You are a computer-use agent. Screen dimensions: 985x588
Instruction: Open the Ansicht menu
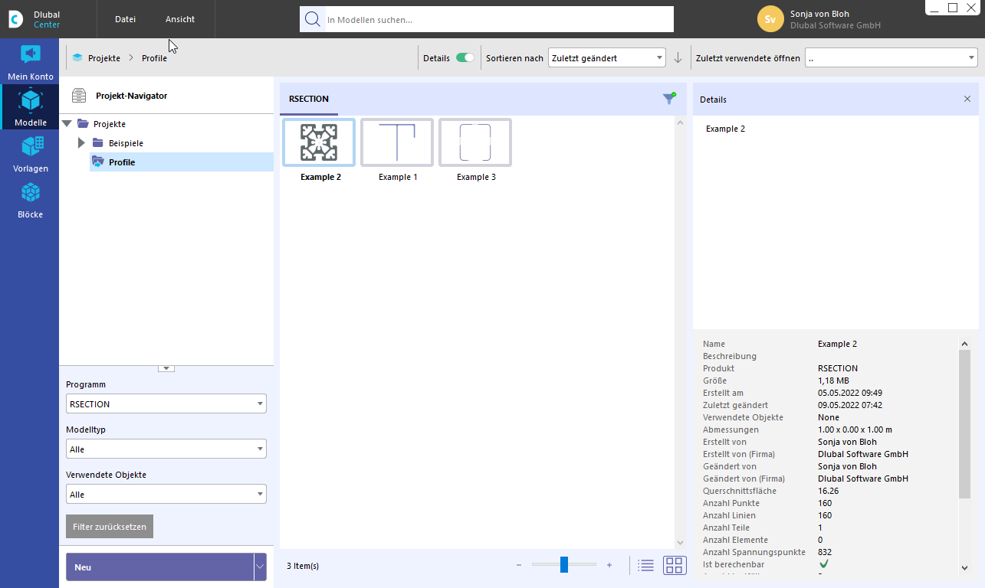pyautogui.click(x=180, y=19)
